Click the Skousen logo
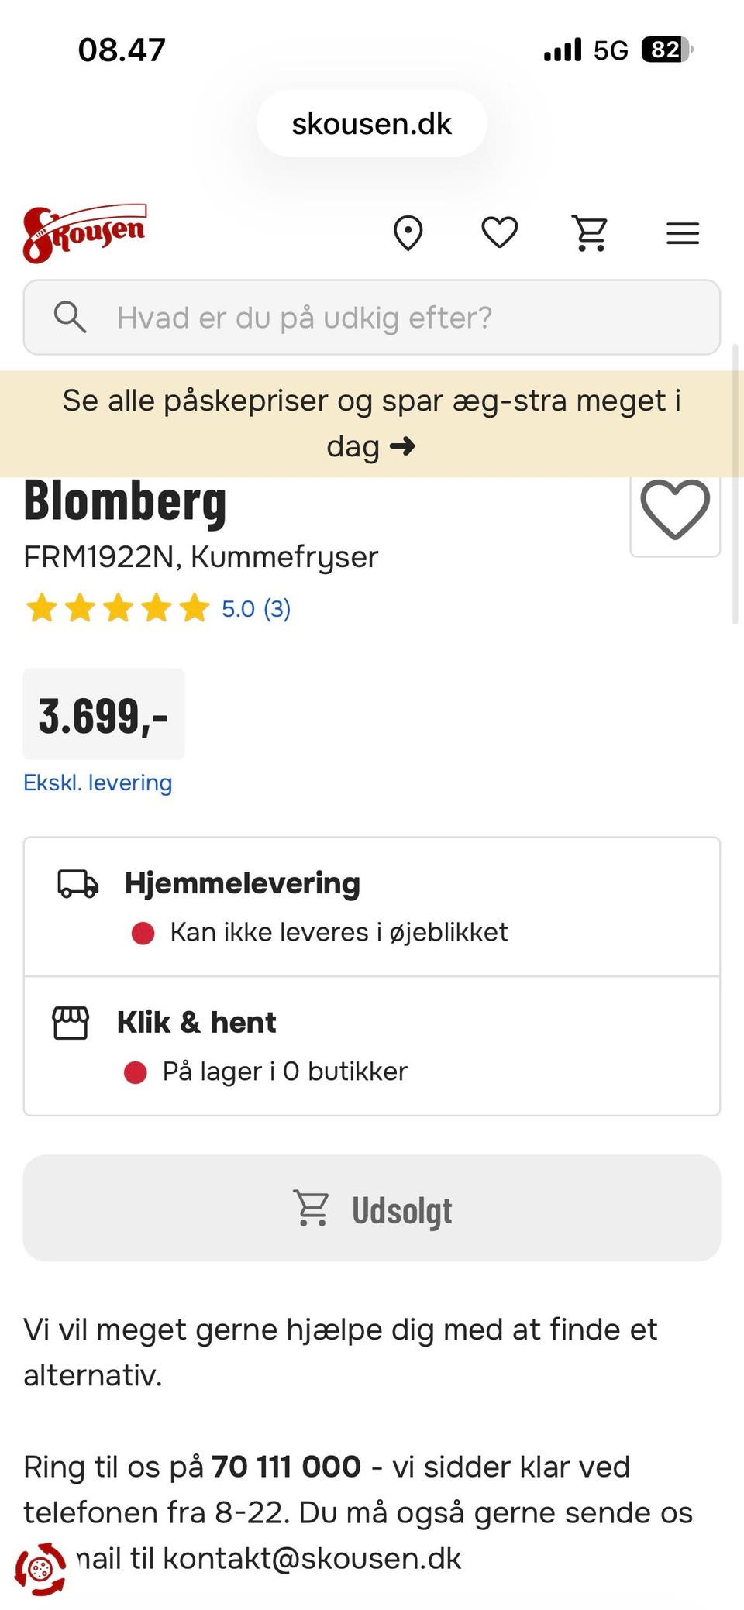 tap(84, 233)
